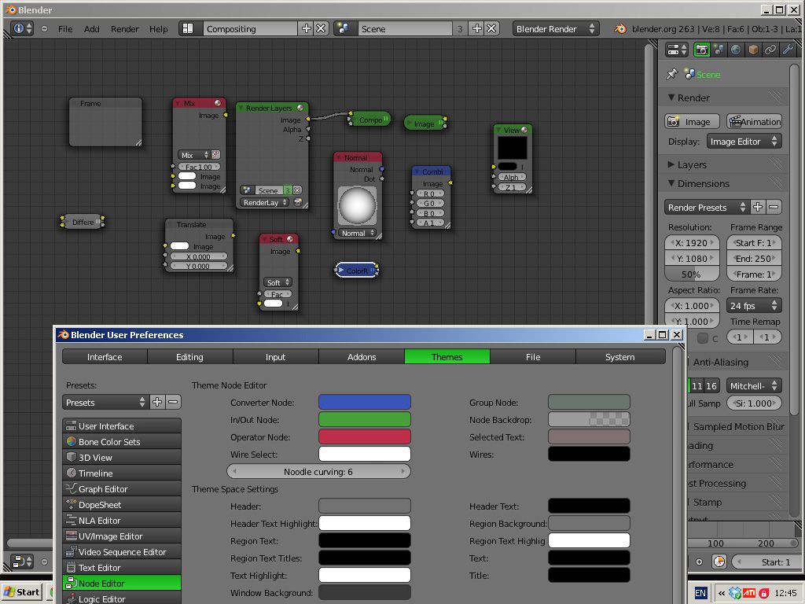Open the Add menu in the top header

click(92, 29)
